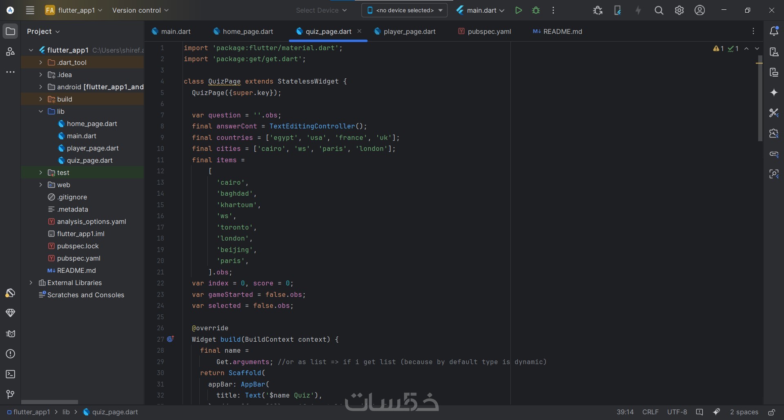
Task: Click the line separator CRLF in status bar
Action: 650,412
